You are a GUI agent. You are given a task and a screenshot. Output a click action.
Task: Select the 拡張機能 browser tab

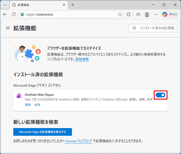click(39, 5)
